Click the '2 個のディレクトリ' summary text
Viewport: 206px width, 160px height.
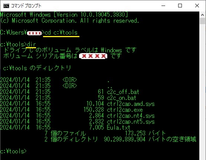point(71,139)
